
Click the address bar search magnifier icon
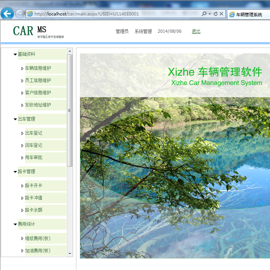tap(204, 14)
